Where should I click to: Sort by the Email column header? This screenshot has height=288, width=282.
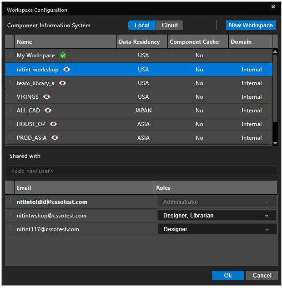point(84,188)
